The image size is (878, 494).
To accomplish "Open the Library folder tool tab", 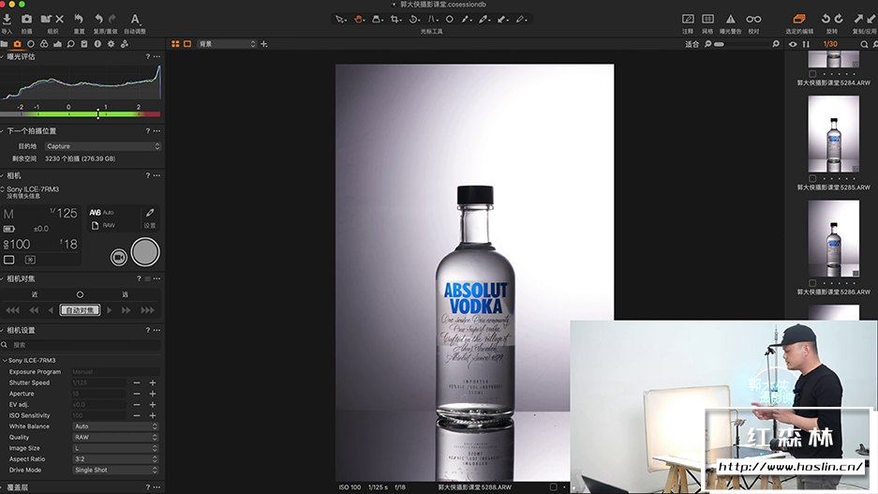I will click(x=5, y=44).
